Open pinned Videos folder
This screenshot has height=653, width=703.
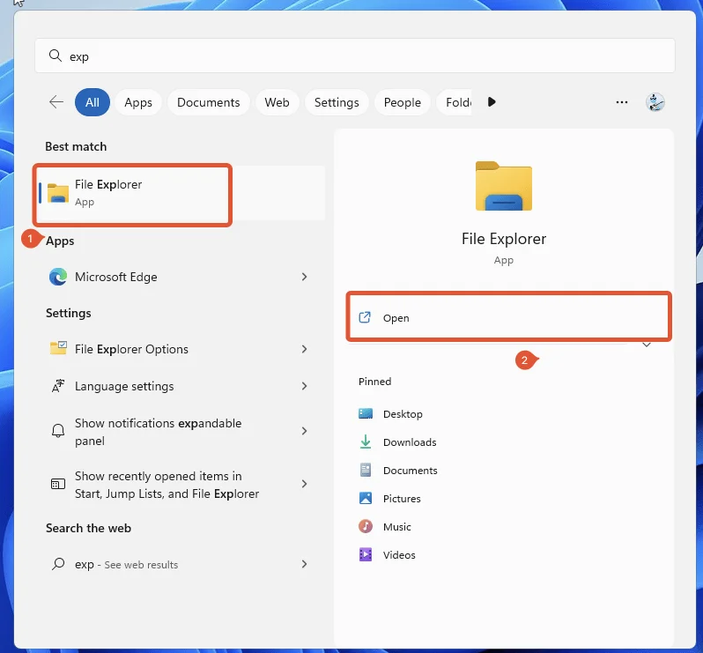[387, 555]
